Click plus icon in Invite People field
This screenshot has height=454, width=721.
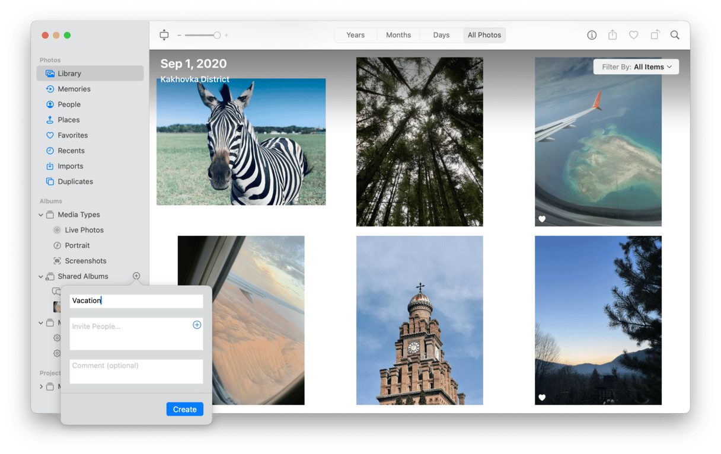point(197,325)
